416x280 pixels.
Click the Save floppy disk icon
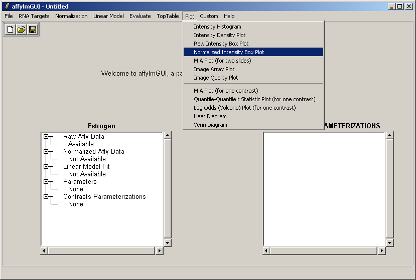coord(33,30)
